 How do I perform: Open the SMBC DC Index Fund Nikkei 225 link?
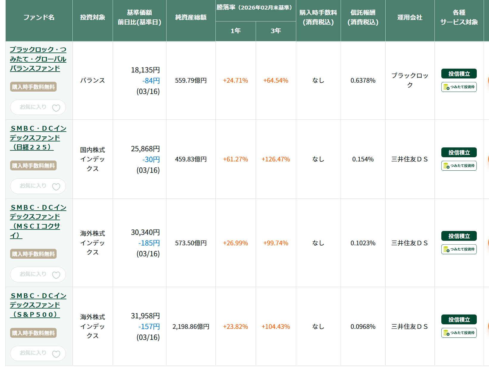coord(38,138)
